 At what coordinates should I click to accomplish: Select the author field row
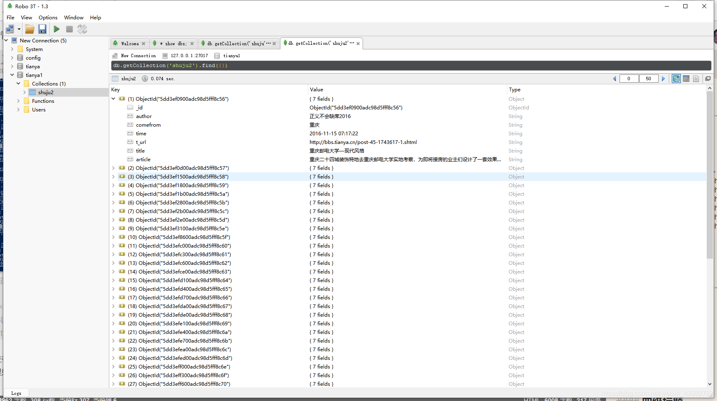coord(408,116)
